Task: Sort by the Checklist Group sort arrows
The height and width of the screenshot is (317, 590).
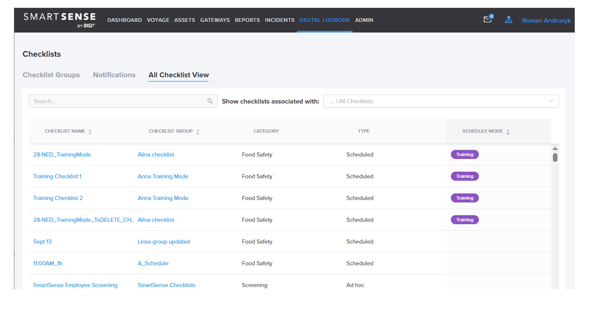Action: [x=198, y=131]
